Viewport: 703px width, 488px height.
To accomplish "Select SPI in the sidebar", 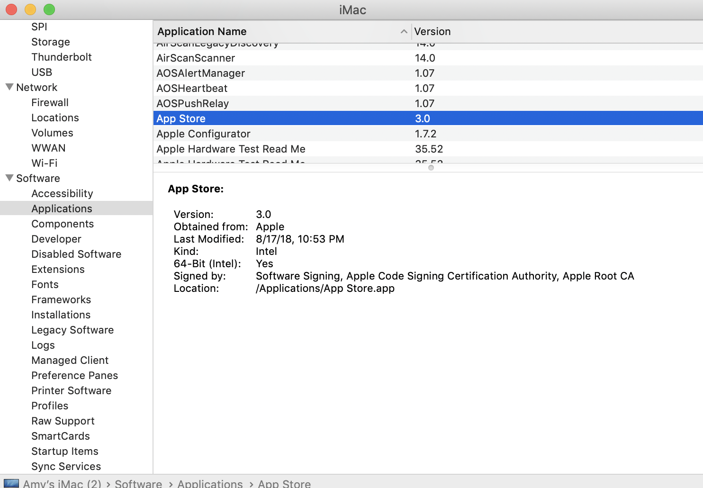I will [x=39, y=27].
